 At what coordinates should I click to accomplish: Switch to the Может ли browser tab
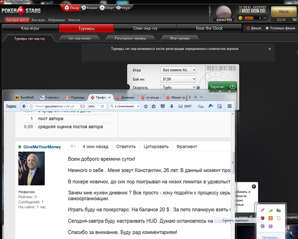point(176,98)
